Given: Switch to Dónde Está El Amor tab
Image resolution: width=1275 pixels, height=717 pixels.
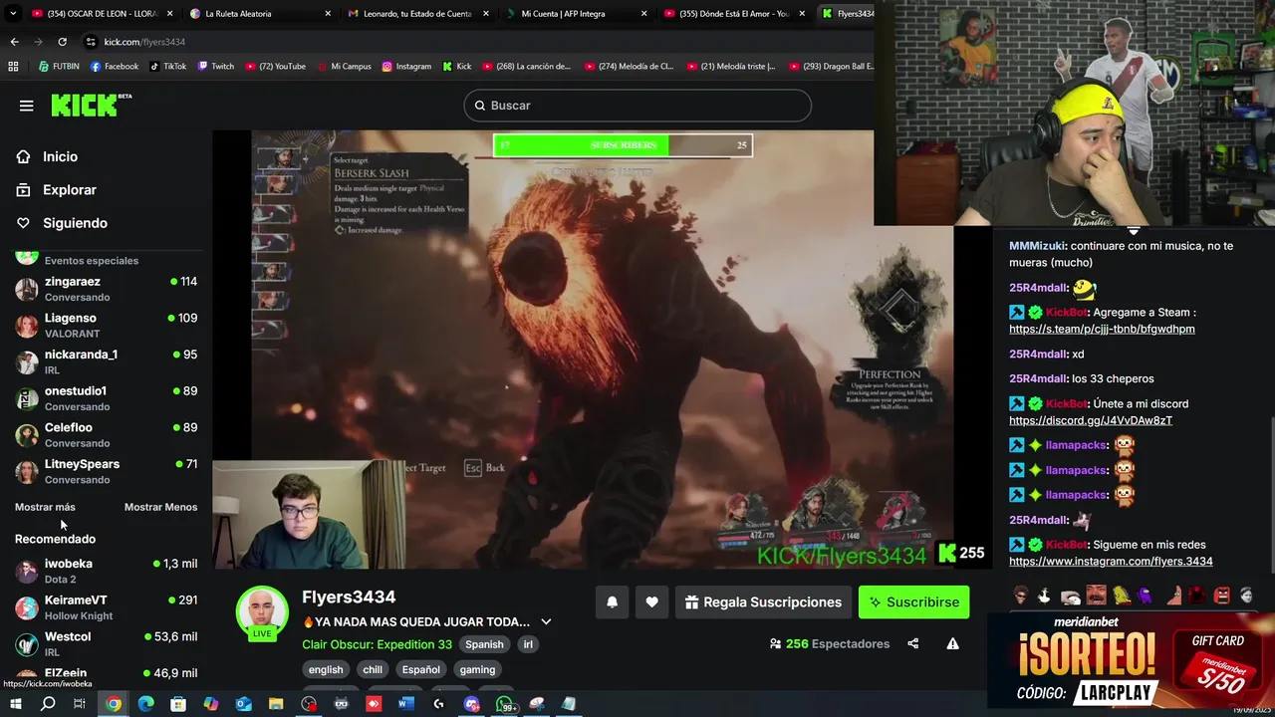Looking at the screenshot, I should click(x=735, y=14).
